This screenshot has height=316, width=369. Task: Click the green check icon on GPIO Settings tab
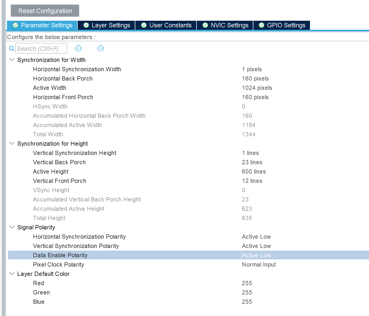(262, 25)
